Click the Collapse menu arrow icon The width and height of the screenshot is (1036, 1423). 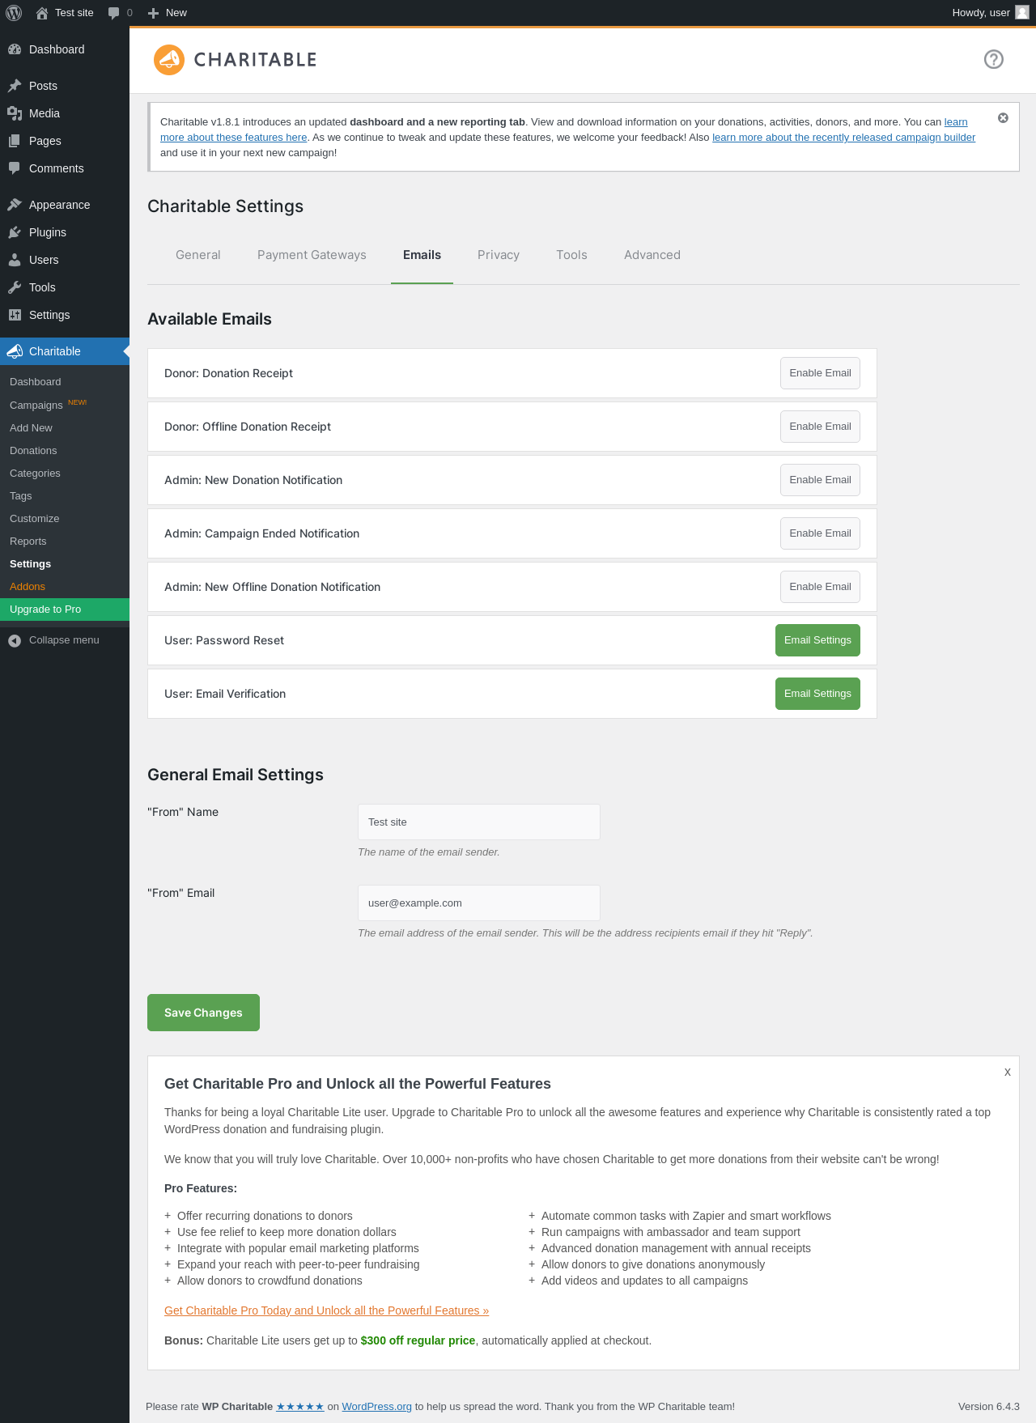point(15,640)
